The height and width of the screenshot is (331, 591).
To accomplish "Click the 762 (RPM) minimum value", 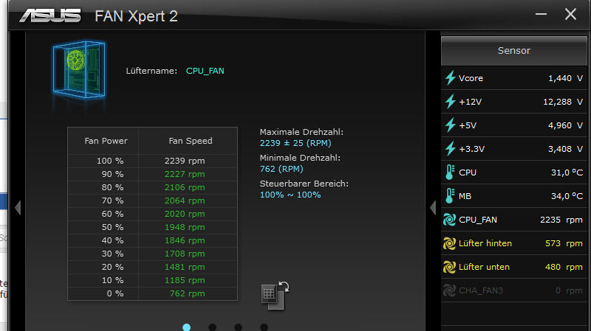I will tap(281, 169).
